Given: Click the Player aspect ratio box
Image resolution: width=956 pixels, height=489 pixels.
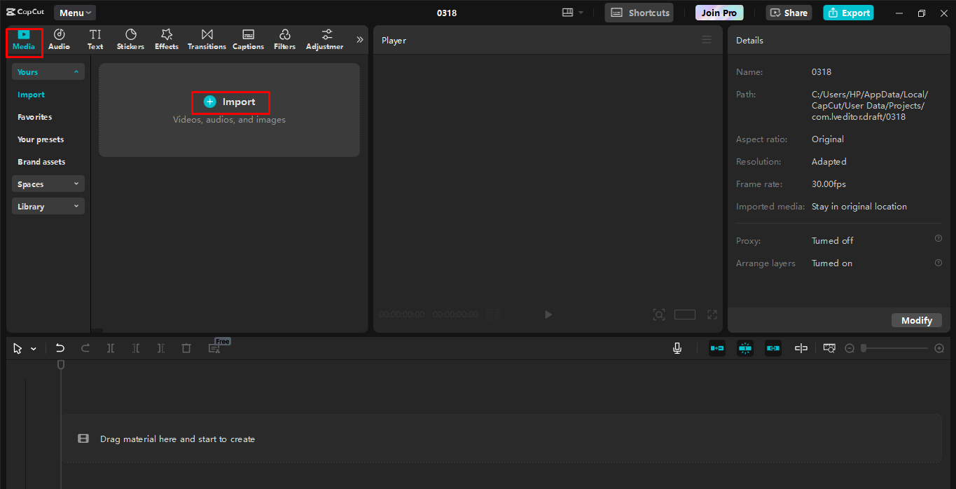Looking at the screenshot, I should tap(685, 315).
